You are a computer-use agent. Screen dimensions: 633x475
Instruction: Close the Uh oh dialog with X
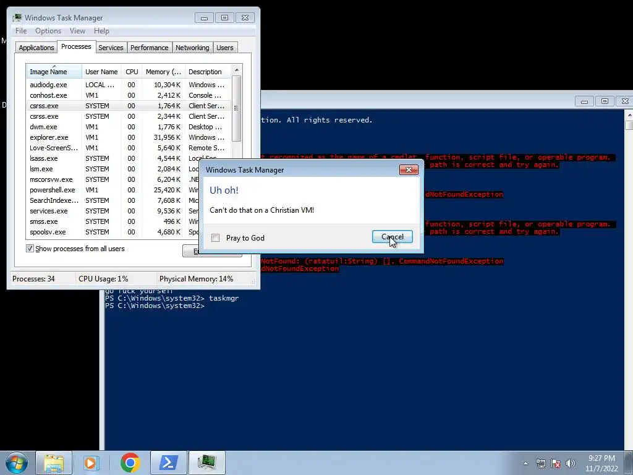click(x=409, y=169)
